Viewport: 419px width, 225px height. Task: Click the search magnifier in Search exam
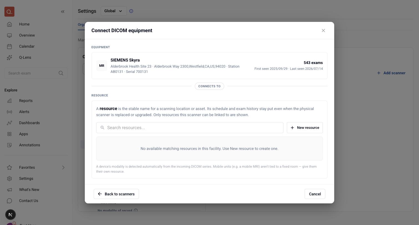(61, 73)
